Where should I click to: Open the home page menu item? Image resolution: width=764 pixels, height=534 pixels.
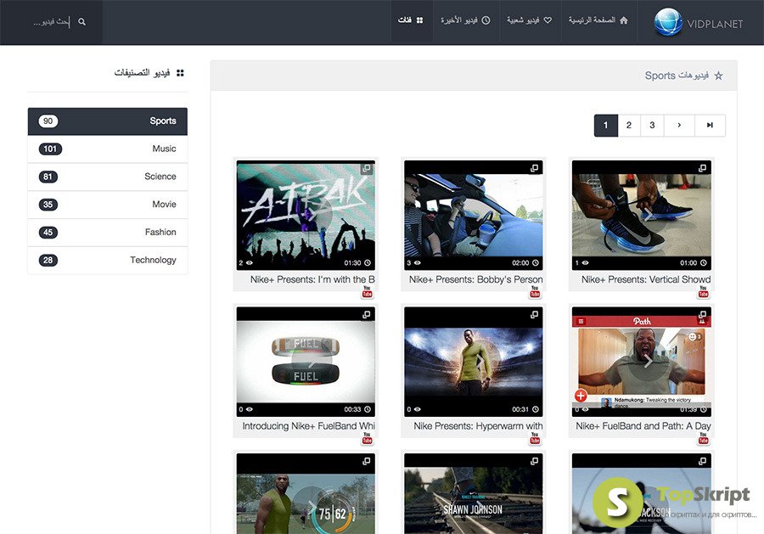coord(599,22)
